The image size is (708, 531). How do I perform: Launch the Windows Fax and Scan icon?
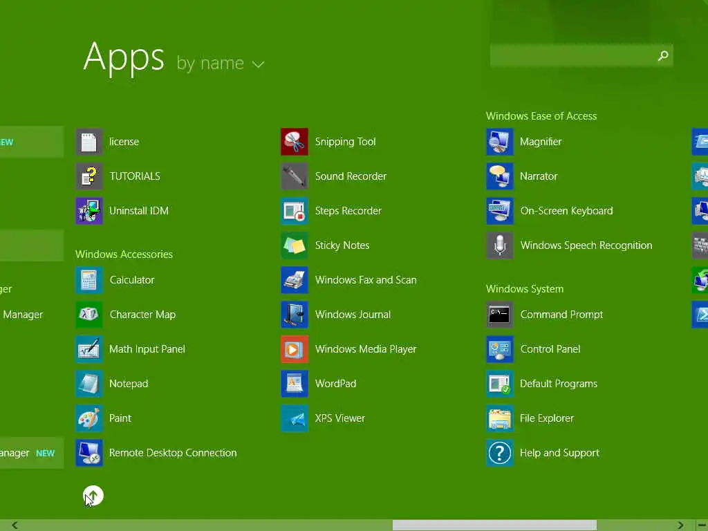295,280
